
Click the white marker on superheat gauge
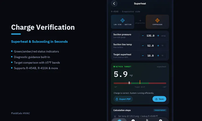pyautogui.click(x=129, y=83)
